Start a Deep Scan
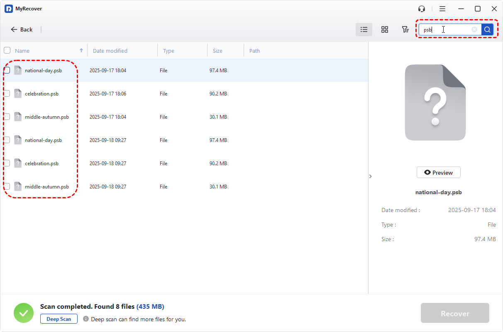The image size is (503, 332). [59, 319]
